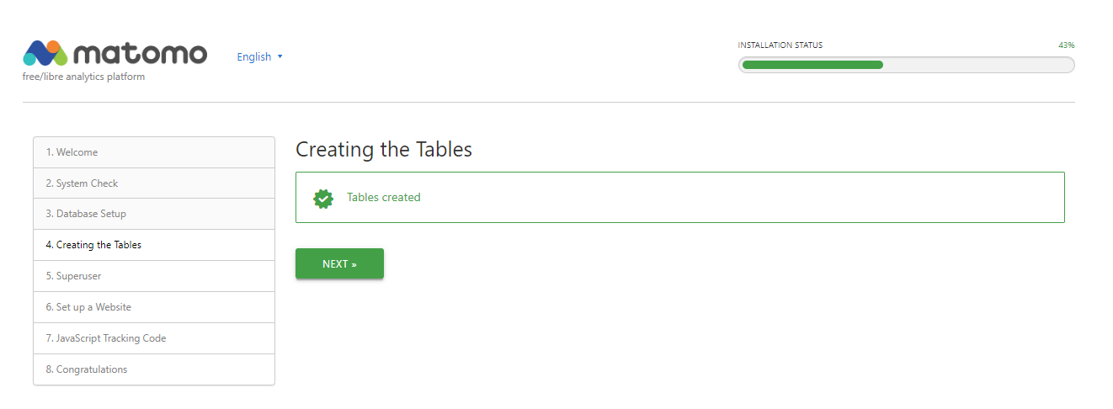Click the INSTALLATION STATUS label

point(780,45)
